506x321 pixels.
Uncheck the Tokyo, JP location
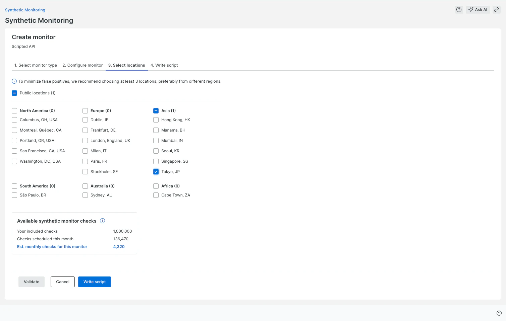pos(156,172)
